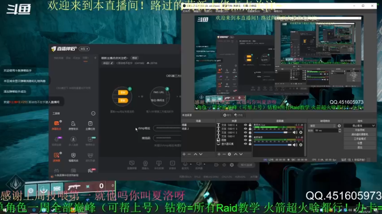
Task: Move the selected scene down in OBS
Action: click(x=201, y=154)
